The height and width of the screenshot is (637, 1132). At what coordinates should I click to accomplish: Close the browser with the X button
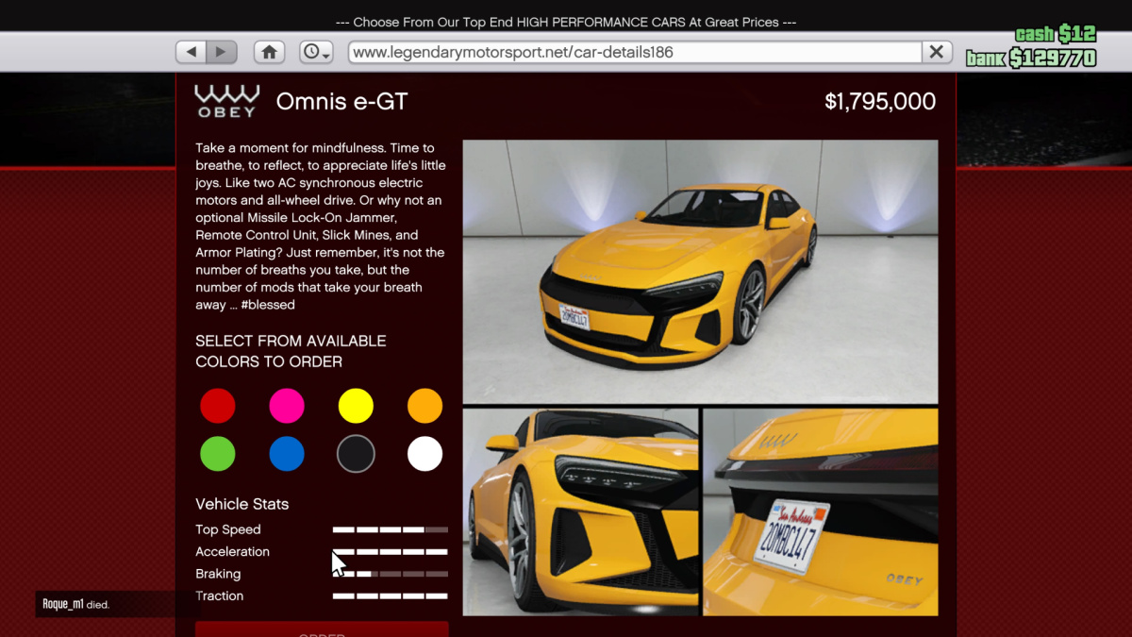click(936, 52)
